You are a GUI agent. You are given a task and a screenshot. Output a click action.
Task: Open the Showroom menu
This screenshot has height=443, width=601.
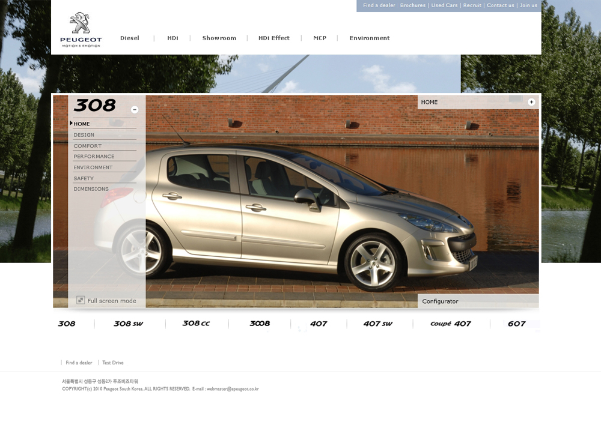219,38
